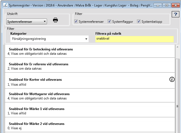Print the selected Systemreferenser report
181x133 pixels.
tap(55, 20)
